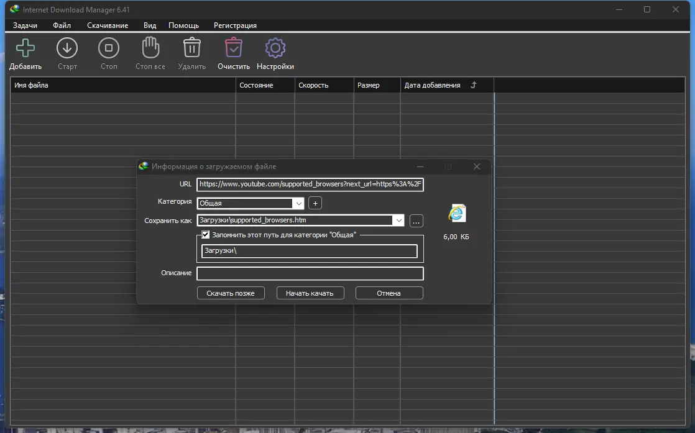
Task: Click the Стоп все hand icon
Action: (x=150, y=47)
